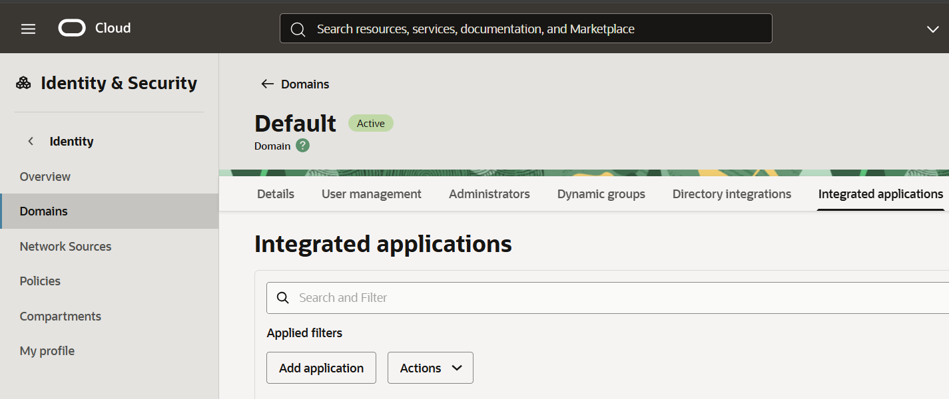Click the Cloud text in header

[x=113, y=28]
